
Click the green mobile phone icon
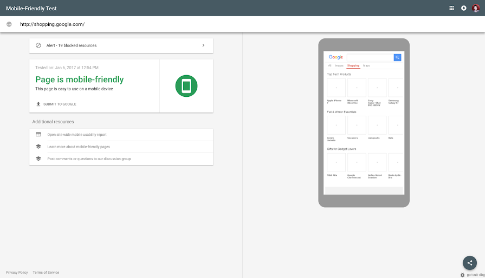[186, 86]
